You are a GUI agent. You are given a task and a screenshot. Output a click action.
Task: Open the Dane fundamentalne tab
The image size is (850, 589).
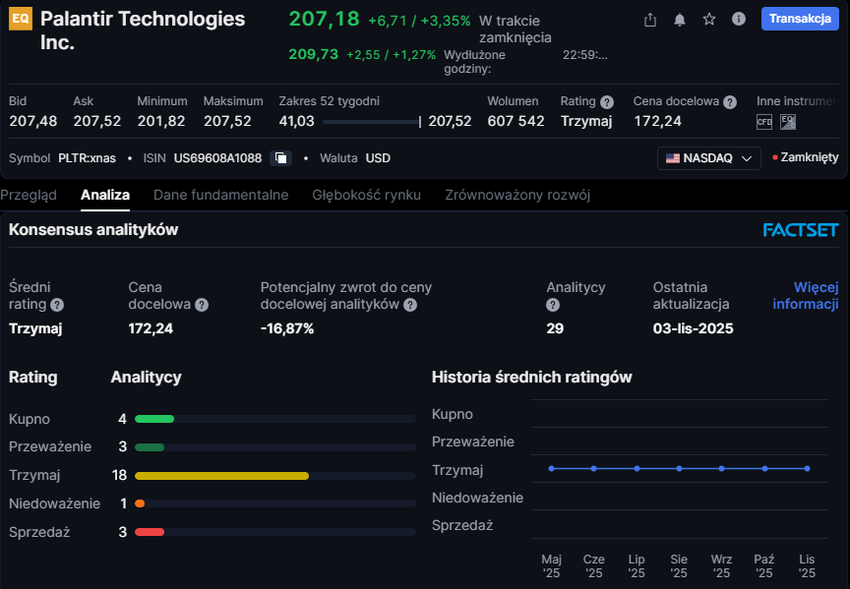[x=220, y=195]
